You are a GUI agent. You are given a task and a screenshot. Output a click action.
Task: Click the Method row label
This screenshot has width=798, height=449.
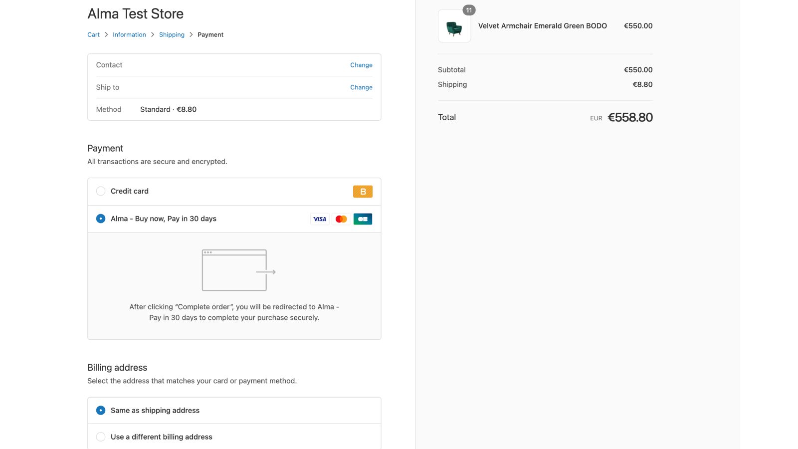109,109
